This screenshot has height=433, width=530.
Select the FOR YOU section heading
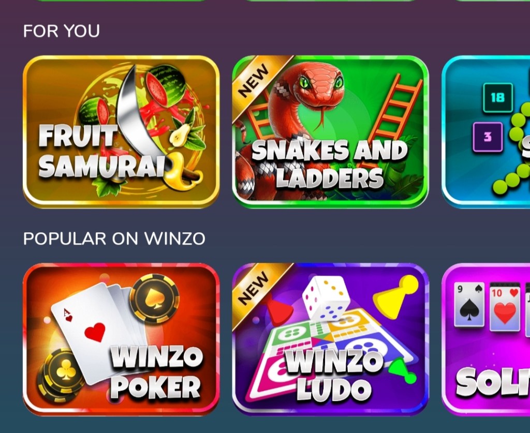click(62, 31)
